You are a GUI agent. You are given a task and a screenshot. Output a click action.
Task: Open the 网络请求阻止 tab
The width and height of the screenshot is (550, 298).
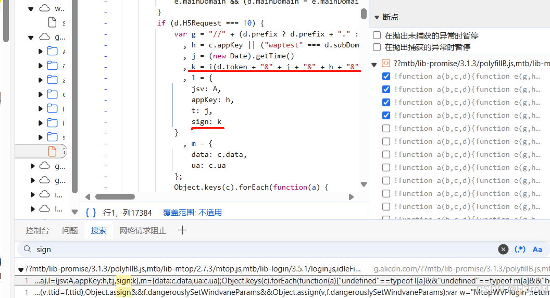click(143, 231)
